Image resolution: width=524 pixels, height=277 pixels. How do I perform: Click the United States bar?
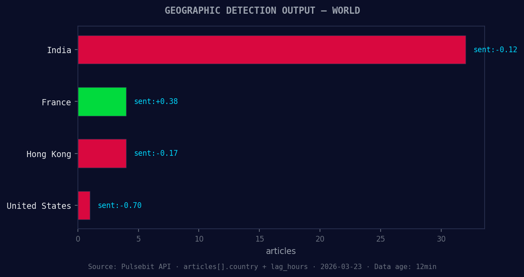84,205
